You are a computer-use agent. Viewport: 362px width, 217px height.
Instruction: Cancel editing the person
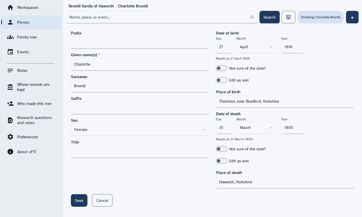pos(102,200)
